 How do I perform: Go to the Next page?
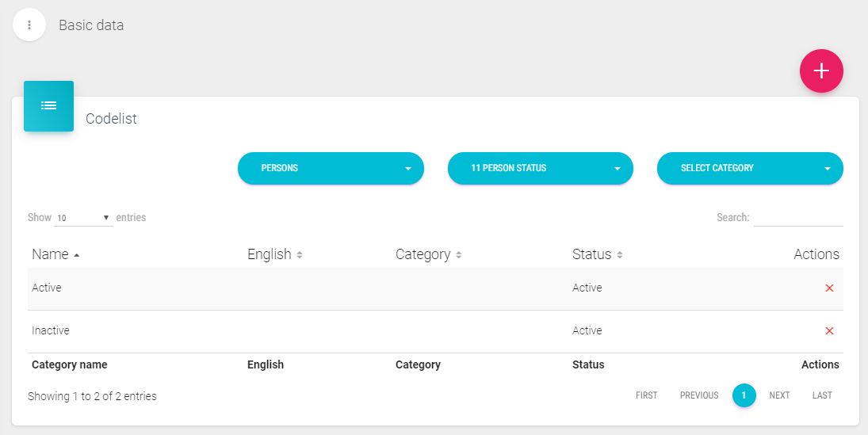pos(779,395)
